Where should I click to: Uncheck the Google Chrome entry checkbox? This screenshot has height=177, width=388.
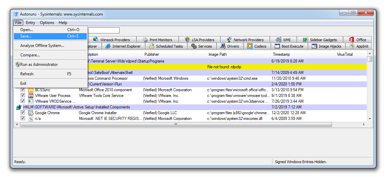tap(23, 112)
